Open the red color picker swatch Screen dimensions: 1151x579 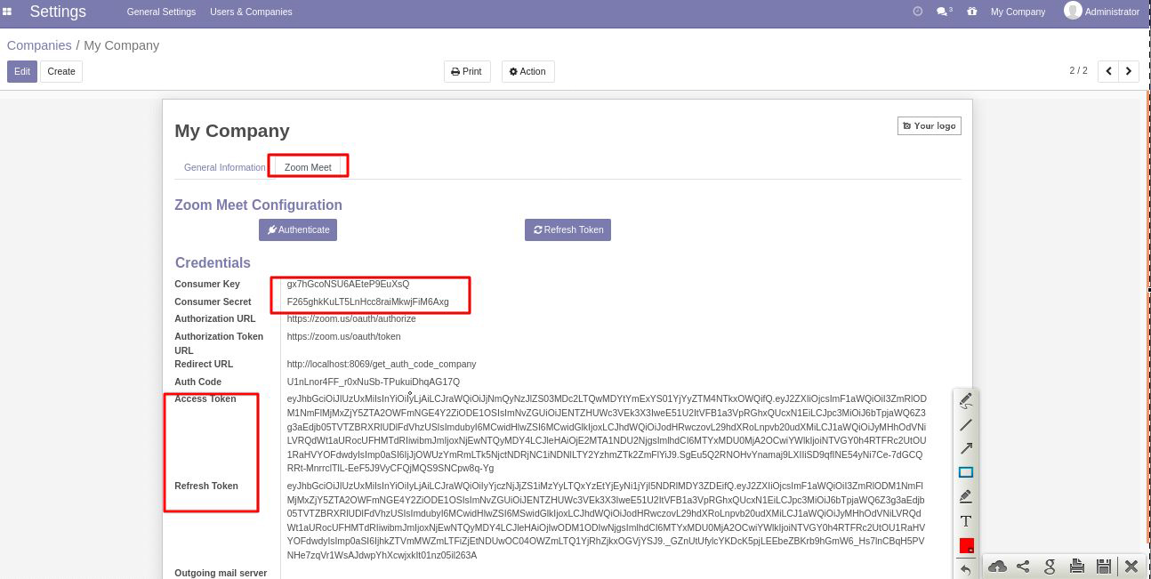pyautogui.click(x=966, y=545)
